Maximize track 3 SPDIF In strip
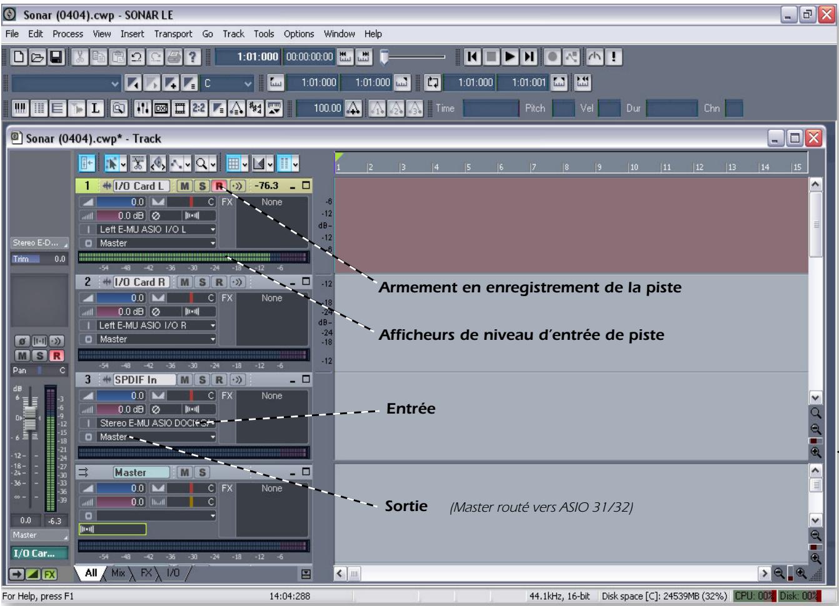This screenshot has height=606, width=839. pos(306,379)
